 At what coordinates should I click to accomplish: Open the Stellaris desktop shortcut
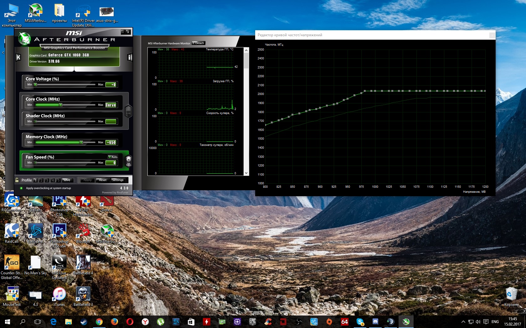36,203
